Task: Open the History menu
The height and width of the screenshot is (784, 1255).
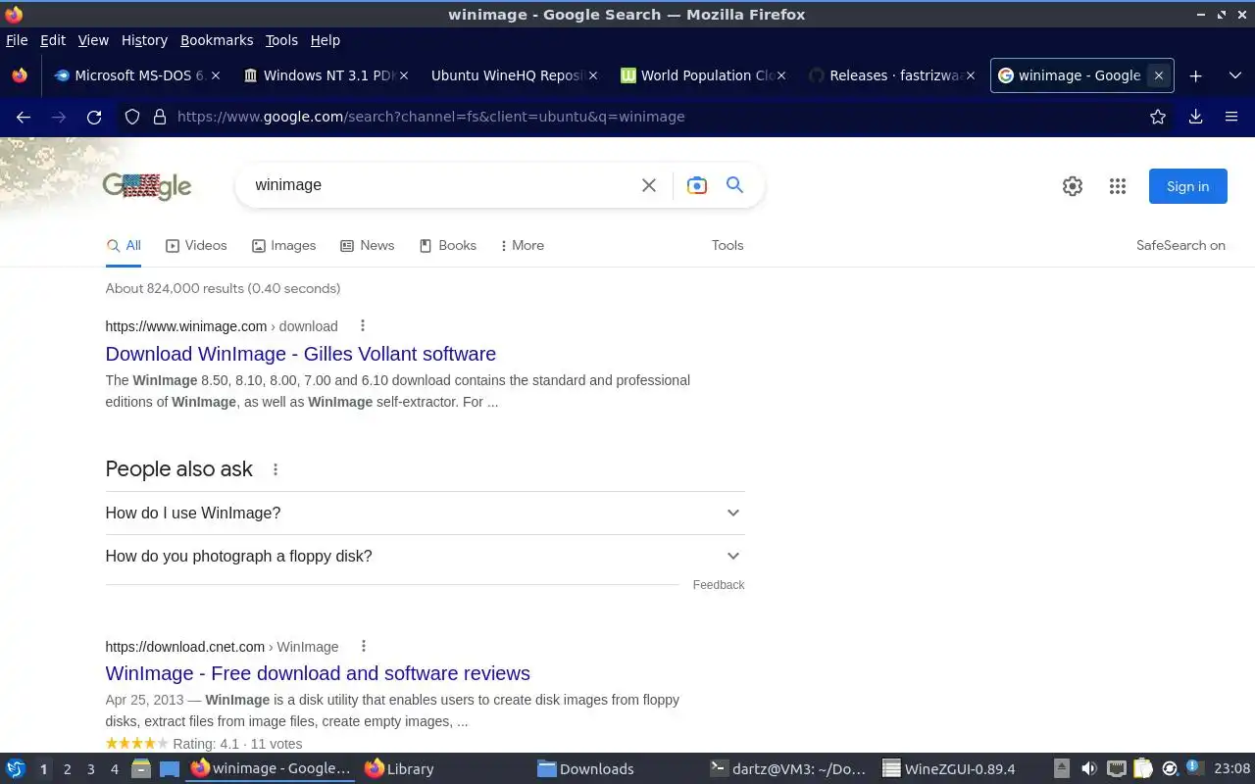Action: coord(144,40)
